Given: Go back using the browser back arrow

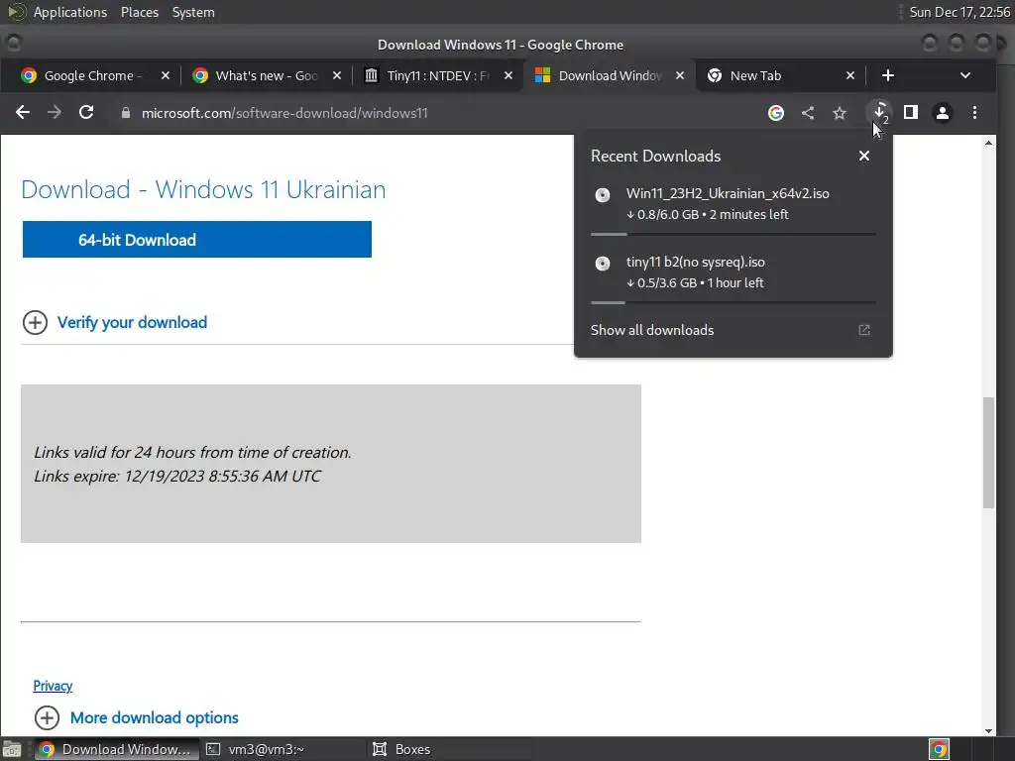Looking at the screenshot, I should pos(23,113).
